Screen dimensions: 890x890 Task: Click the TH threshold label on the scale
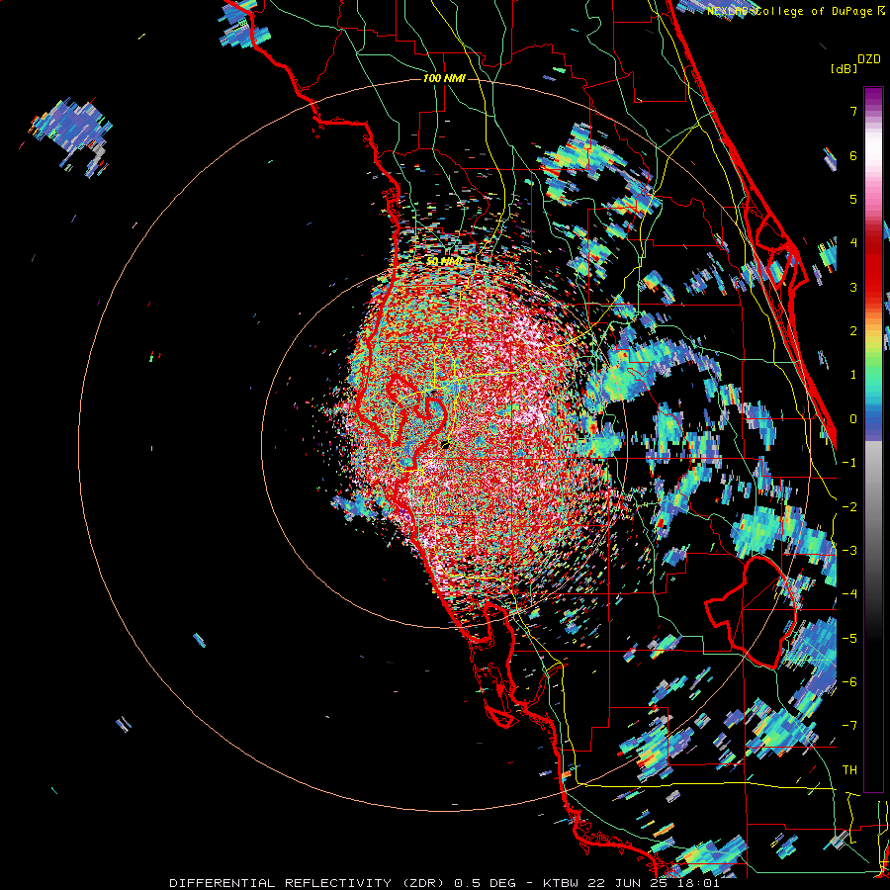[849, 770]
